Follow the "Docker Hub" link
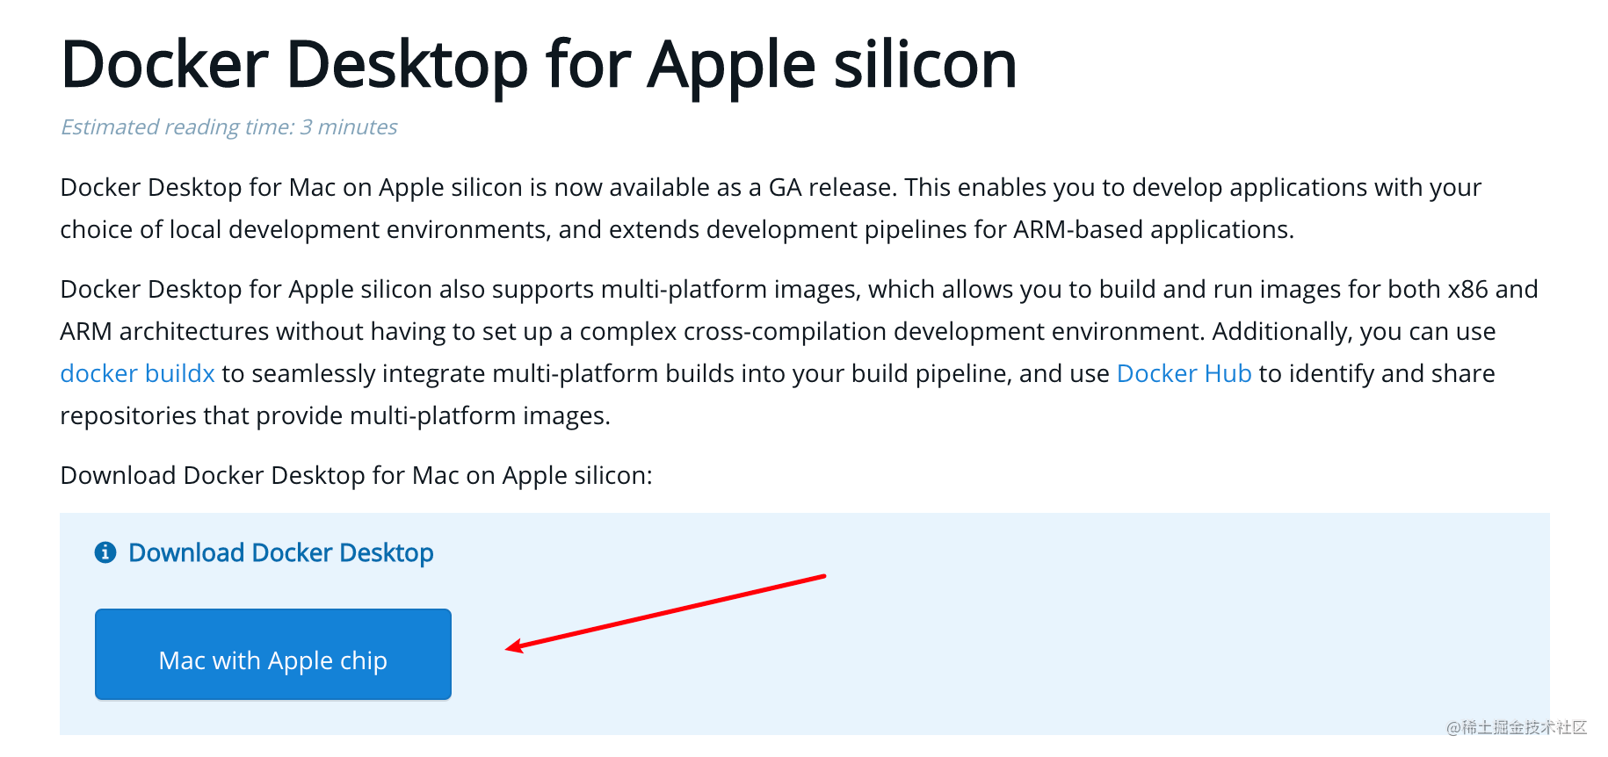Screen dimensions: 1608x757 click(1184, 373)
